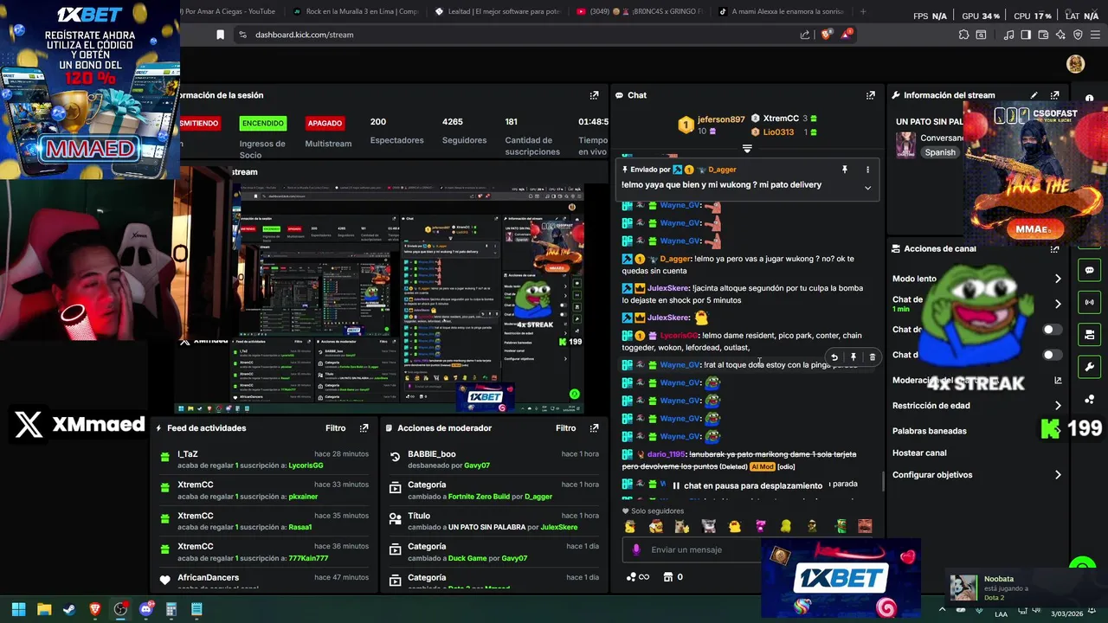Reply to Wayne_GV's hovered message

point(834,356)
